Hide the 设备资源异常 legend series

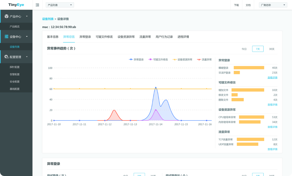175,60
